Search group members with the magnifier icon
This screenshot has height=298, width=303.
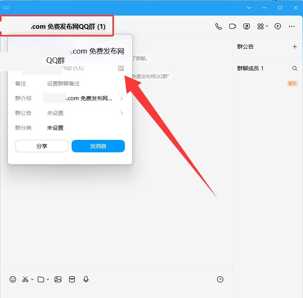pyautogui.click(x=295, y=68)
